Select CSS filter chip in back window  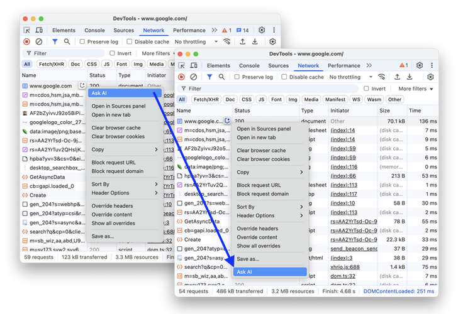coord(92,64)
